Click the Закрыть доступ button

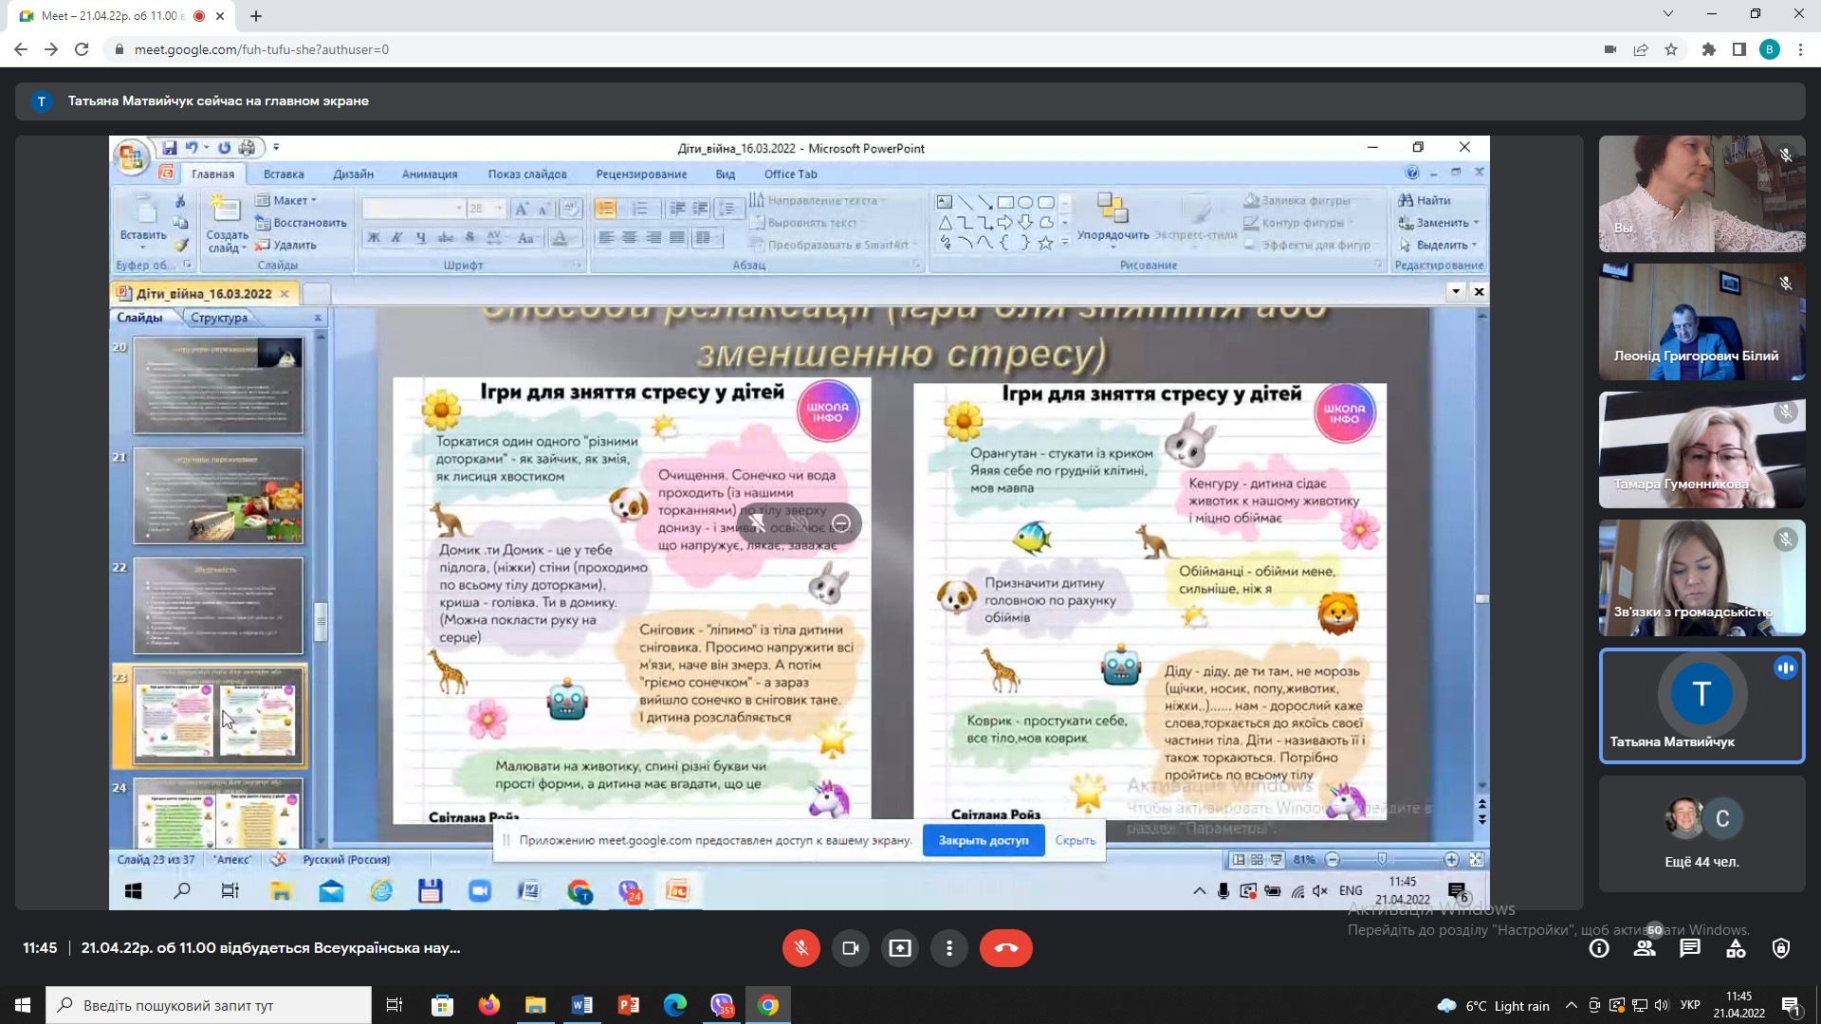[x=983, y=840]
